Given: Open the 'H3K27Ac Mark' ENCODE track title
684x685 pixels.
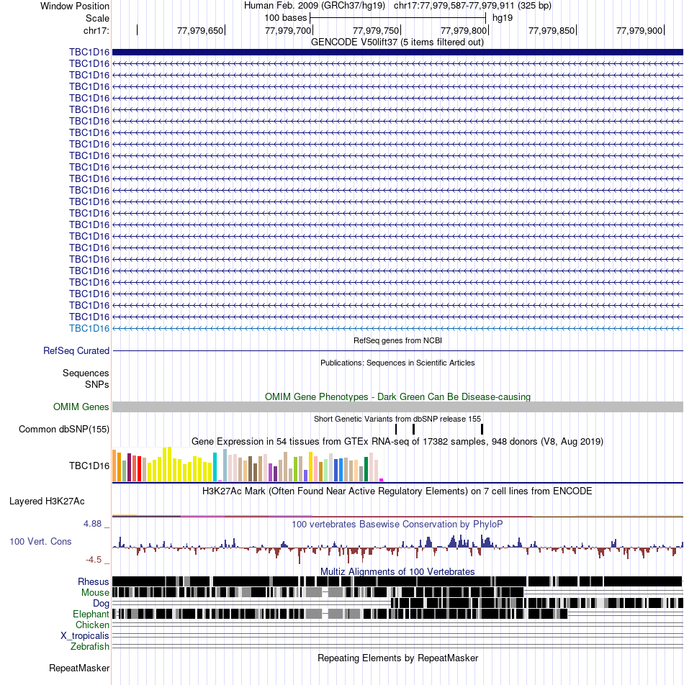Looking at the screenshot, I should point(397,491).
